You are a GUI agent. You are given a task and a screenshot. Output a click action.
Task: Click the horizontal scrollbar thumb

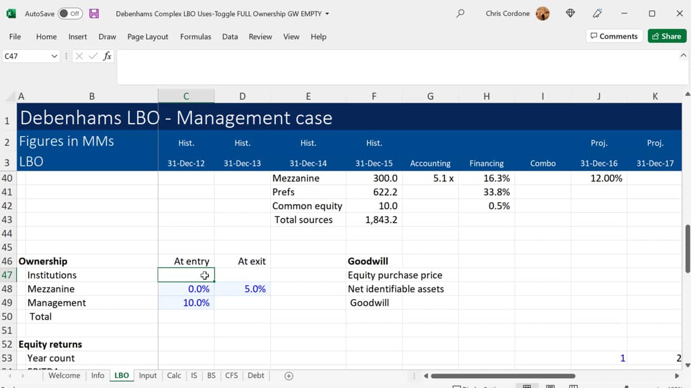coord(503,376)
